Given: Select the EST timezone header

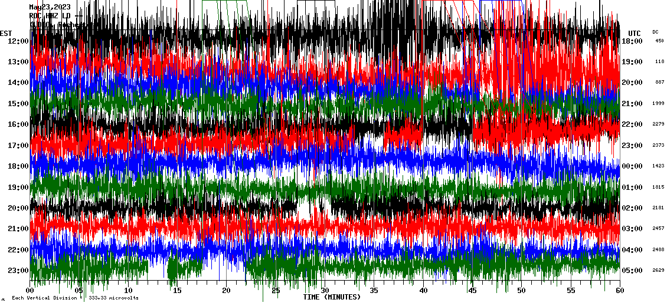Looking at the screenshot, I should pos(6,33).
